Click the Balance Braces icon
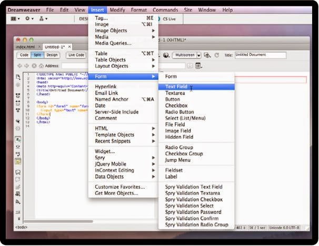Image resolution: width=319 pixels, height=246 pixels. coord(18,129)
